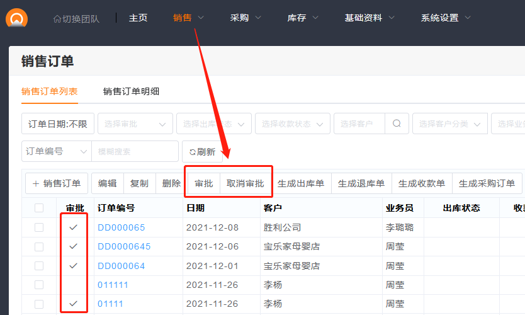The height and width of the screenshot is (315, 525).
Task: Switch to the 销售订单明细 tab
Action: pyautogui.click(x=131, y=91)
